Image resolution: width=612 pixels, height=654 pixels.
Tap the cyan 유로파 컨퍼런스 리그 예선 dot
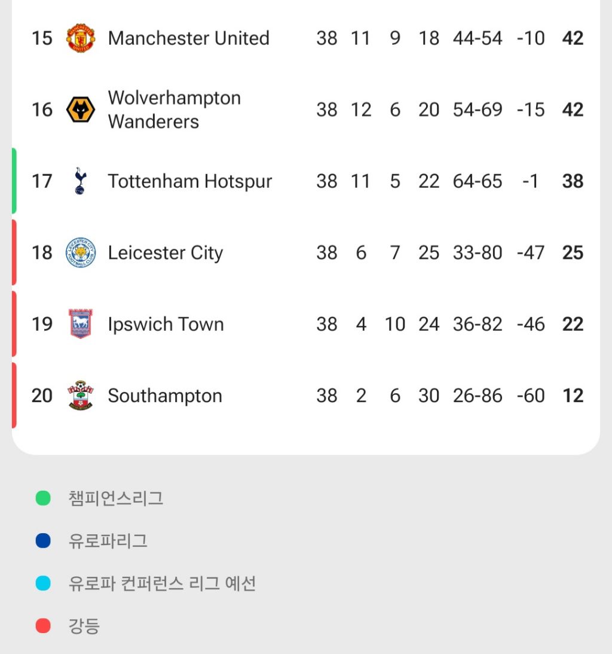pos(43,583)
